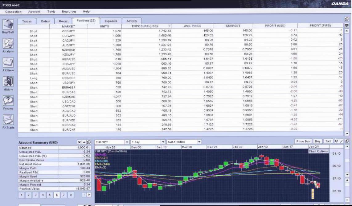The image size is (352, 206).
Task: Open the FXNews sidebar icon
Action: click(x=8, y=62)
